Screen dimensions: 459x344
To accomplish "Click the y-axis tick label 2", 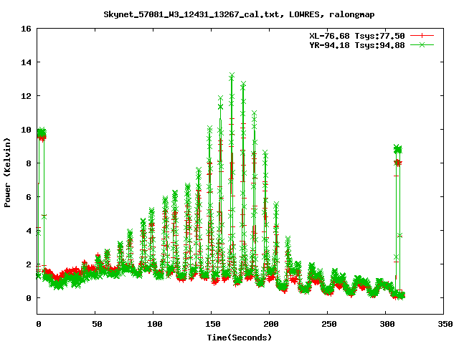I will point(29,264).
